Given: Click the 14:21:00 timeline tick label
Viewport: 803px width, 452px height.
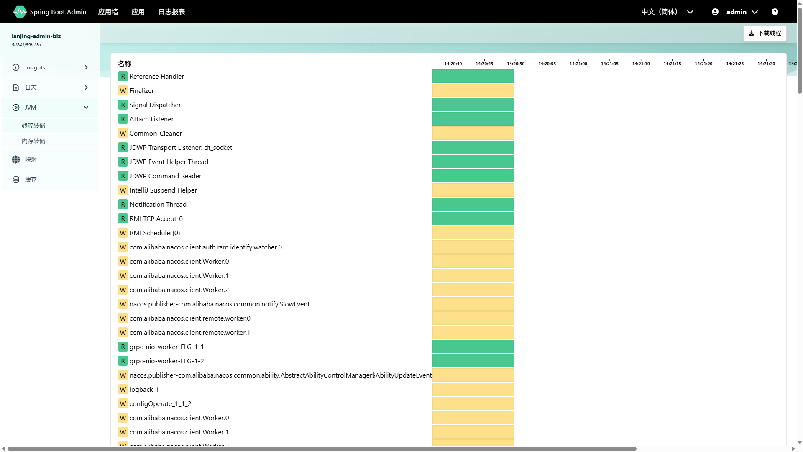Looking at the screenshot, I should pos(578,64).
